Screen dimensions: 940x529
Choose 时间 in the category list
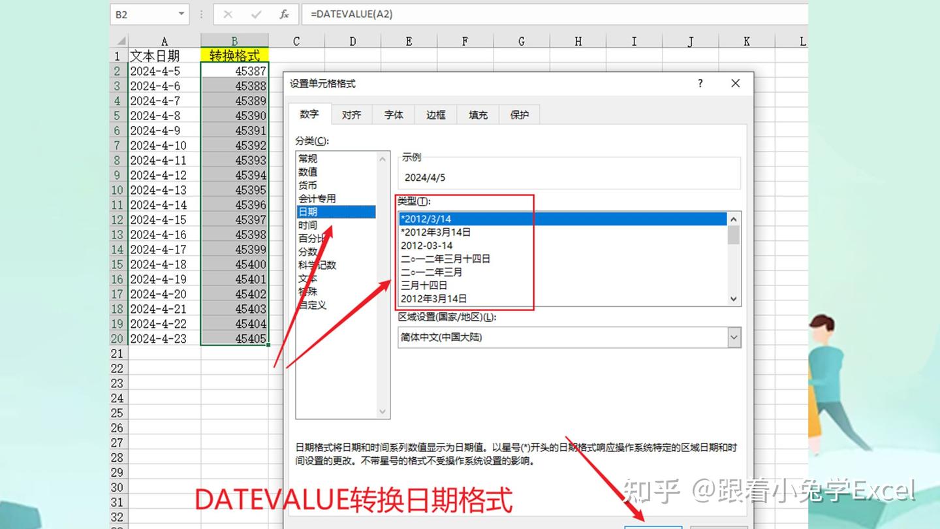(308, 225)
